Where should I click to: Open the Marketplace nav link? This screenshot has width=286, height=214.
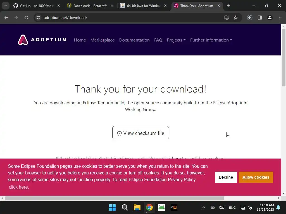(x=103, y=40)
